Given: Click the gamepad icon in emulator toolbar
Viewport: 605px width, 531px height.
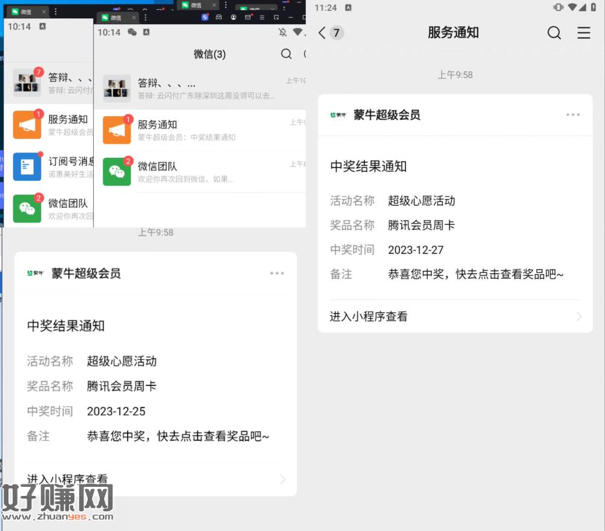Looking at the screenshot, I should [220, 18].
